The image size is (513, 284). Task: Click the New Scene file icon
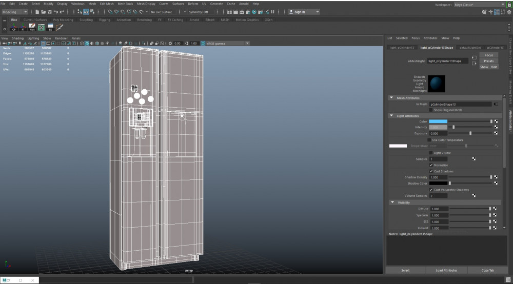[x=37, y=12]
